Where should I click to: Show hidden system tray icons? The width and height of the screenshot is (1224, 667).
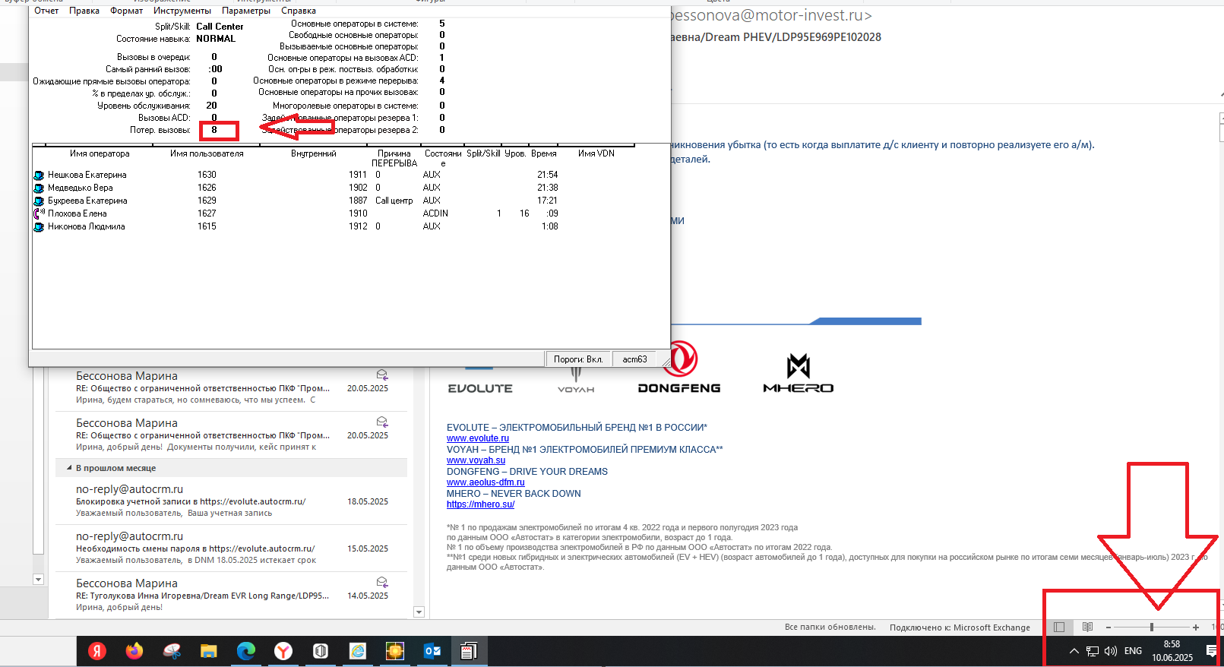[x=1074, y=651]
